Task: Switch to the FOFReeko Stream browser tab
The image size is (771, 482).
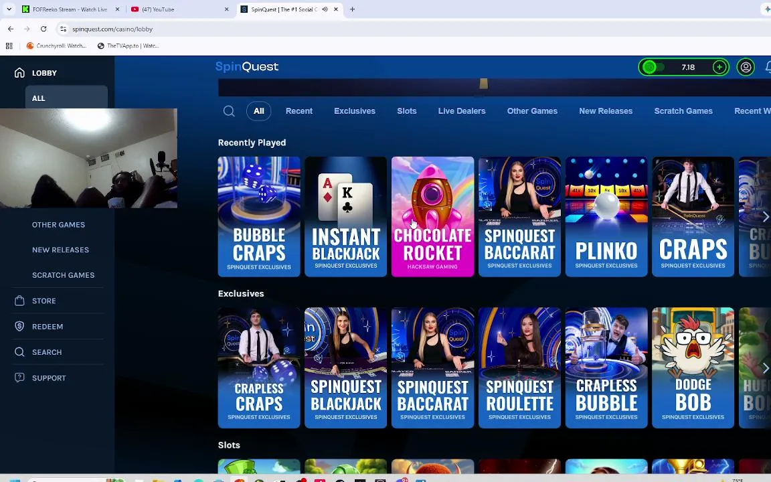Action: pos(69,9)
